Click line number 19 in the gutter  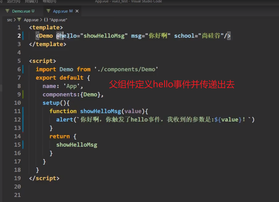[17, 178]
